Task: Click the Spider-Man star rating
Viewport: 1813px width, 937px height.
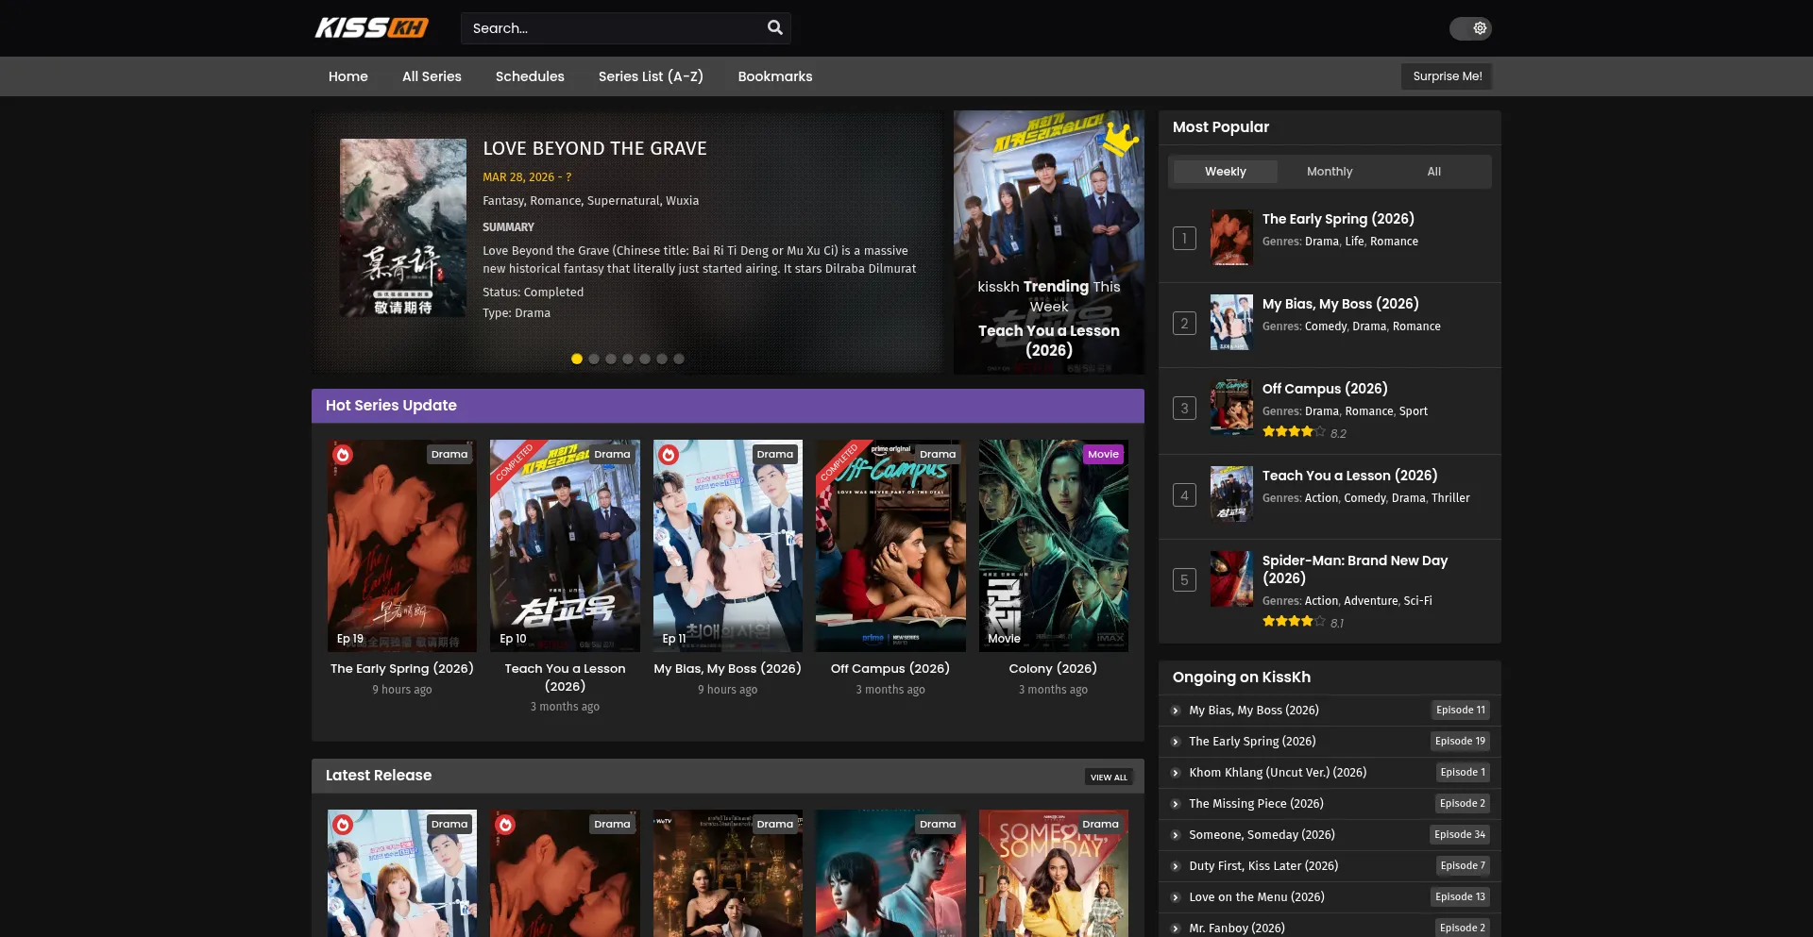Action: tap(1294, 622)
